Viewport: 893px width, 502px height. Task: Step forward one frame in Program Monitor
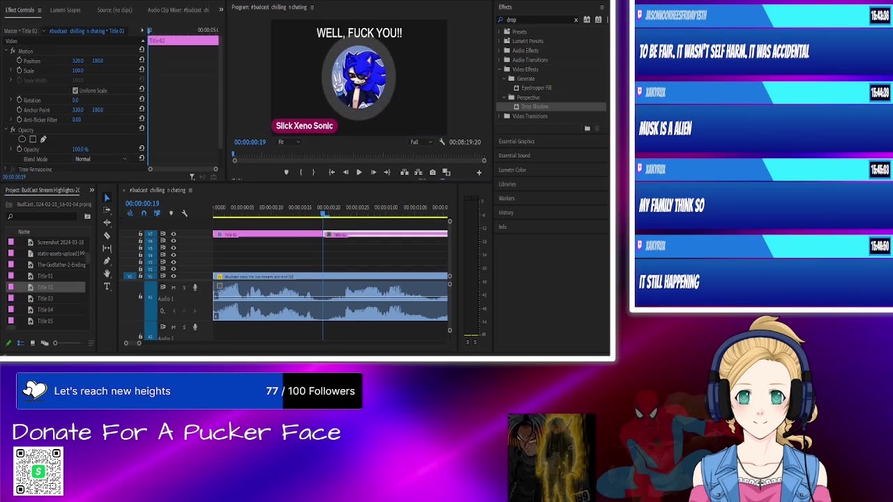click(x=373, y=172)
